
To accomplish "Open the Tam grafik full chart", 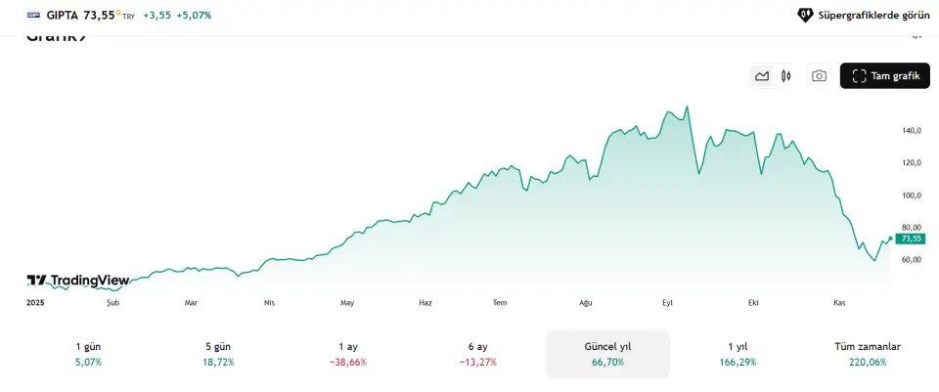I will coord(885,76).
